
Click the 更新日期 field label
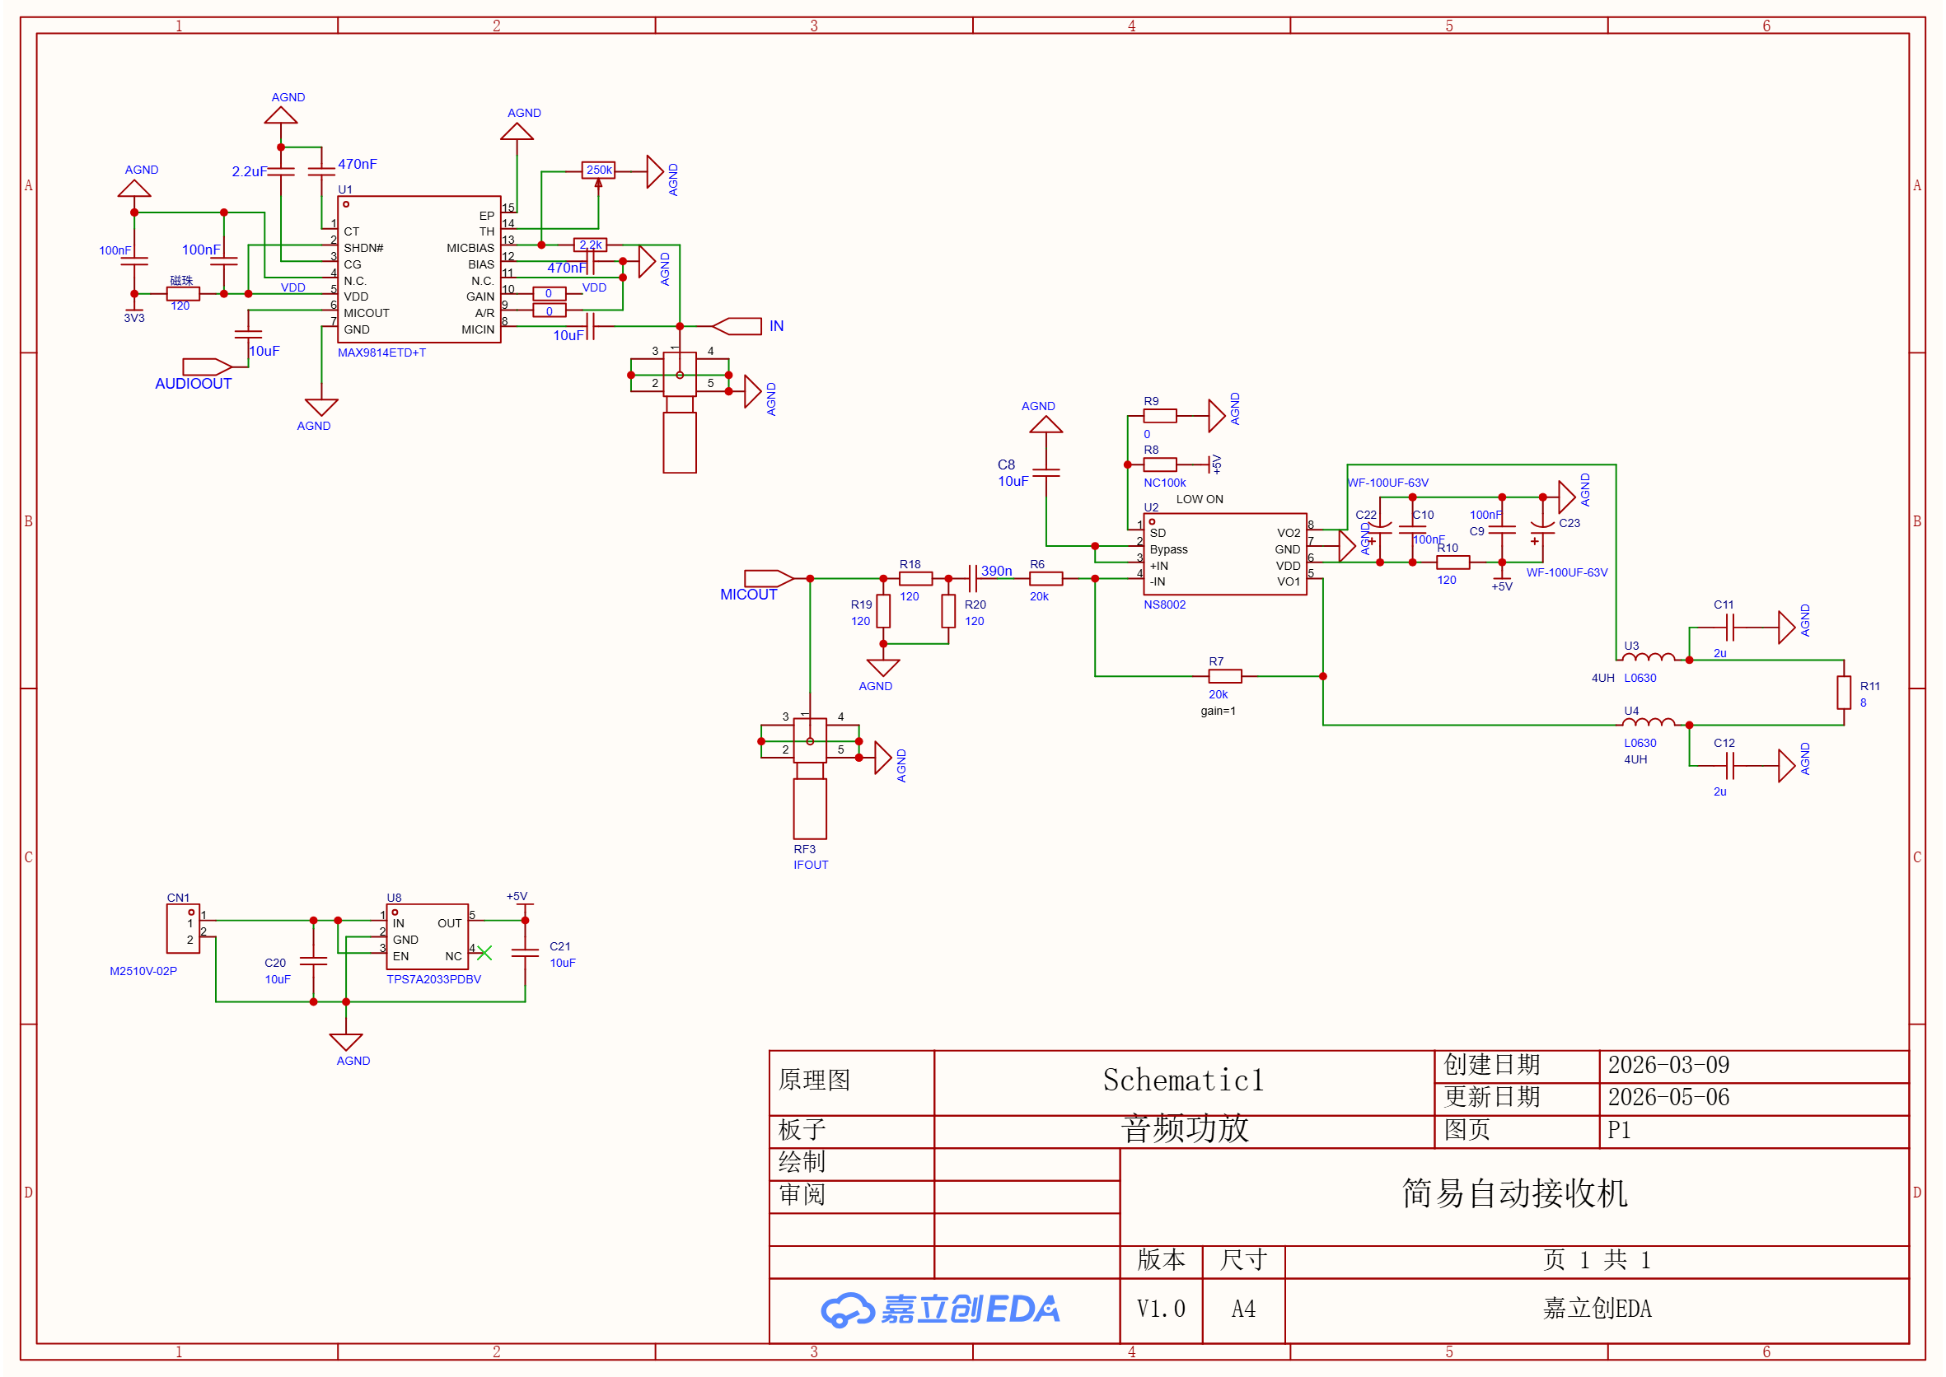[1491, 1097]
